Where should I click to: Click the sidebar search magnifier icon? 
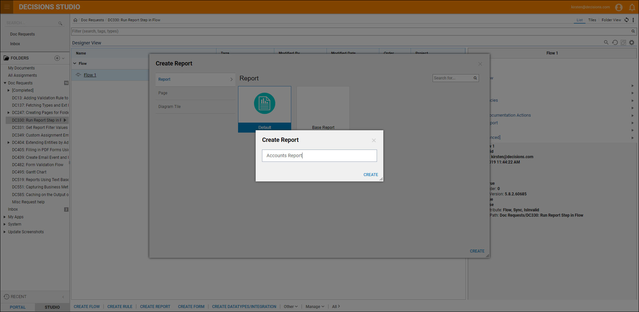pyautogui.click(x=60, y=23)
